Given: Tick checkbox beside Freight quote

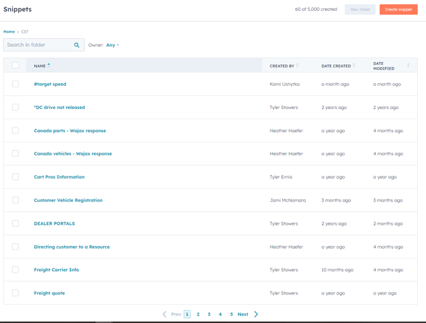Looking at the screenshot, I should pyautogui.click(x=16, y=293).
